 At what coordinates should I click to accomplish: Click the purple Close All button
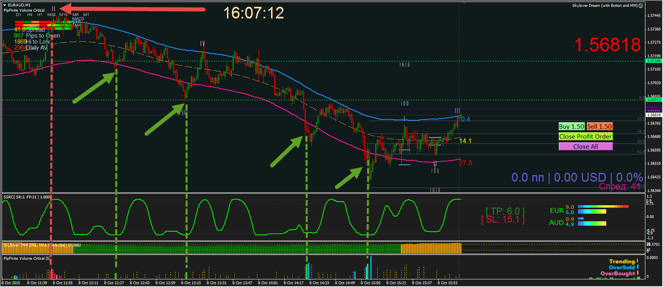point(586,146)
